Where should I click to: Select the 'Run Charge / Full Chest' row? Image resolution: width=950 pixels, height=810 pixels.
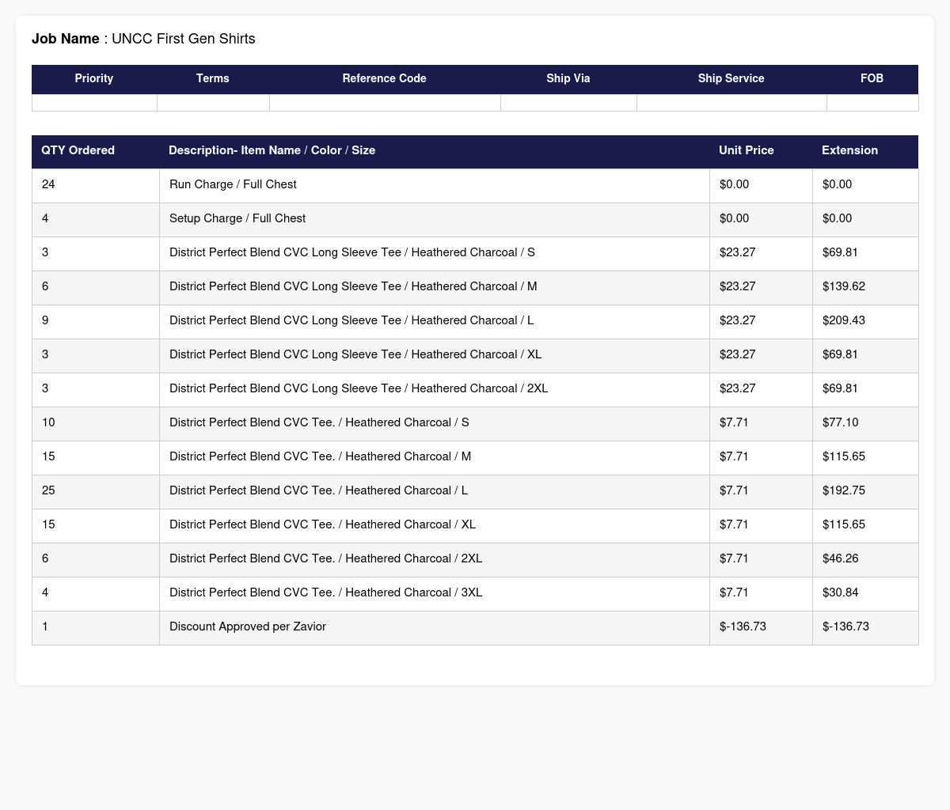pos(475,185)
